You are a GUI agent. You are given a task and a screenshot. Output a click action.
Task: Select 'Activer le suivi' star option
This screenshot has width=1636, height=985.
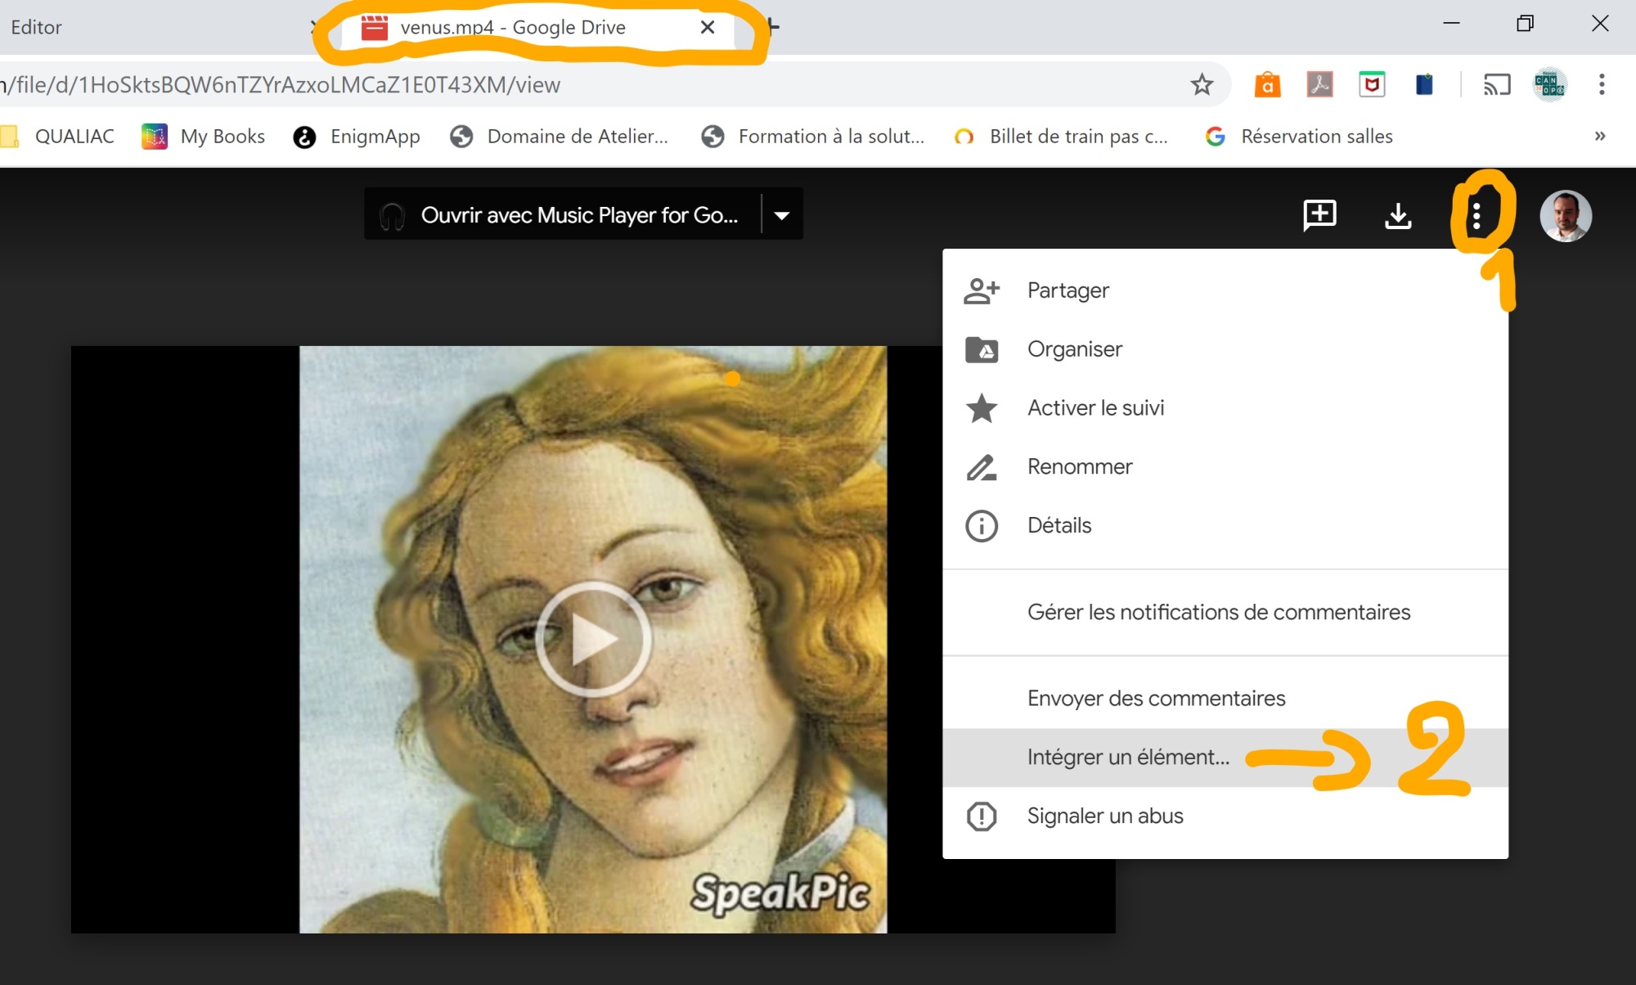(x=1094, y=408)
